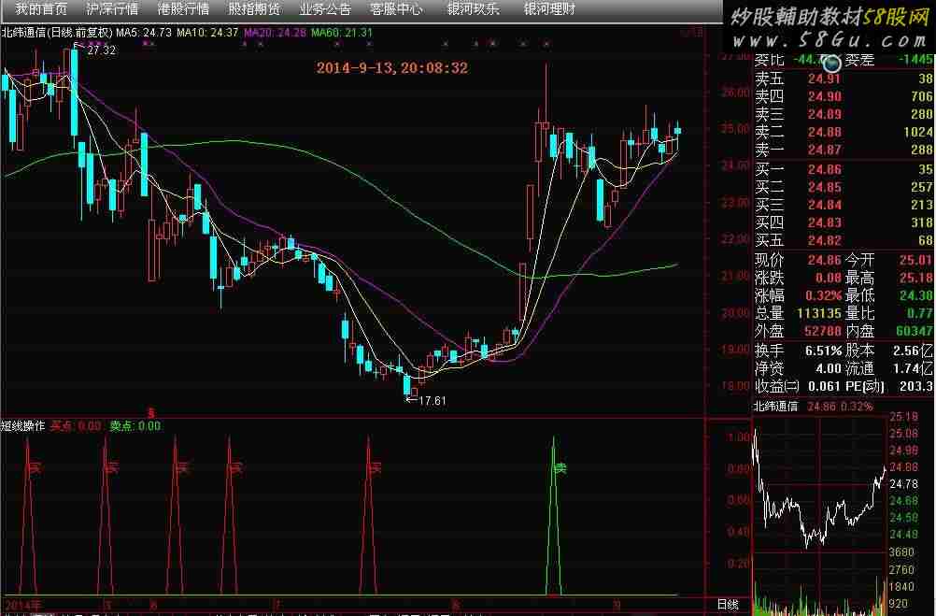936x616 pixels.
Task: Click the 17.61 low price marker
Action: [x=433, y=400]
